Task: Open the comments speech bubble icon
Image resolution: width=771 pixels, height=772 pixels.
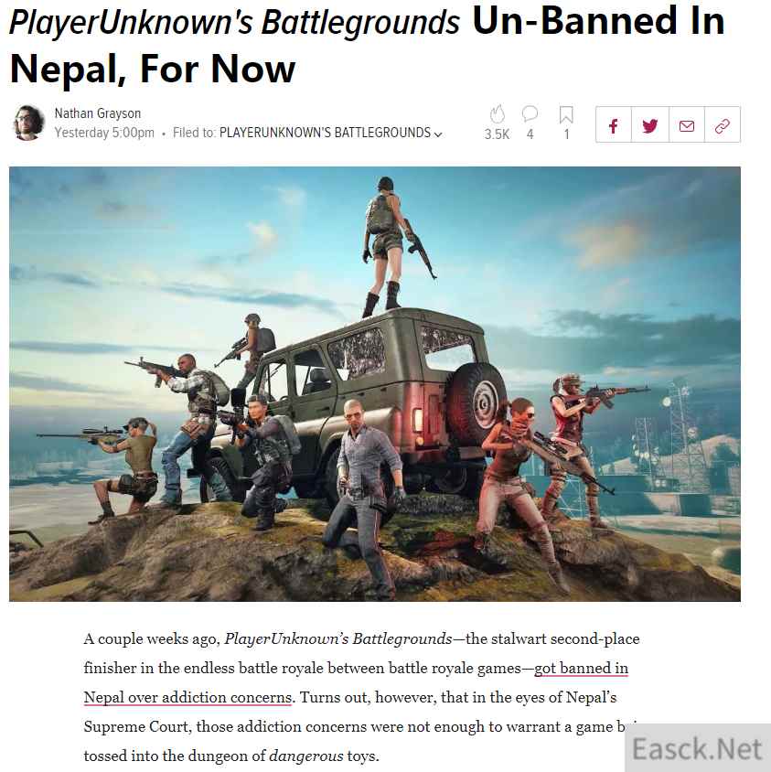Action: pos(530,113)
